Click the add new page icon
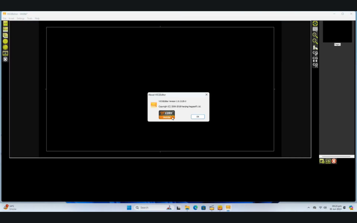This screenshot has width=357, height=223. coord(322,161)
